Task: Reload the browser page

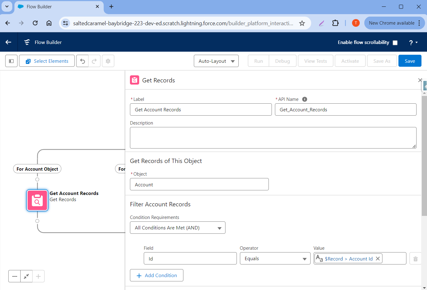Action: (35, 23)
